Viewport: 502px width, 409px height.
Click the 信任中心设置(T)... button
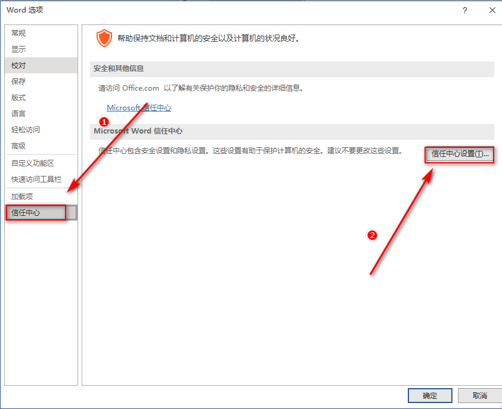(460, 154)
